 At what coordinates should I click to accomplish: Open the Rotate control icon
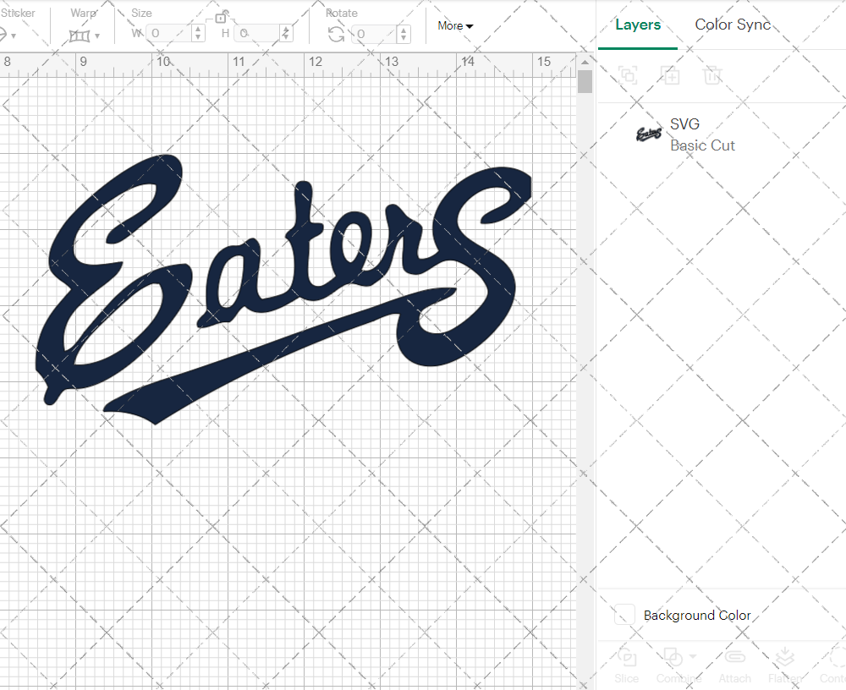tap(335, 33)
